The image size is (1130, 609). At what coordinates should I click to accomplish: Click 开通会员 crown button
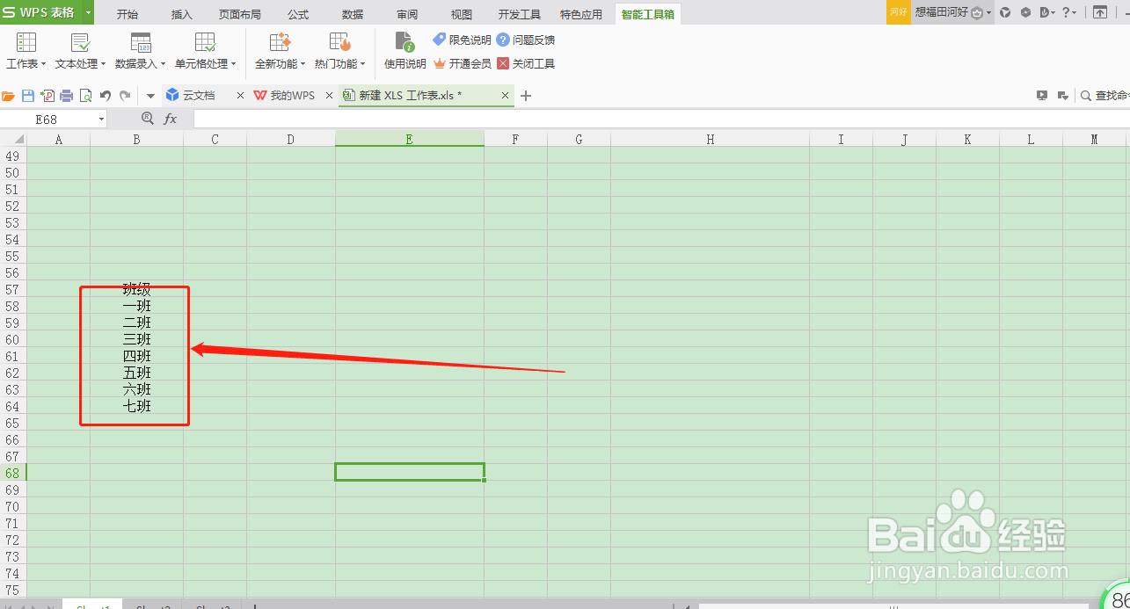[462, 63]
